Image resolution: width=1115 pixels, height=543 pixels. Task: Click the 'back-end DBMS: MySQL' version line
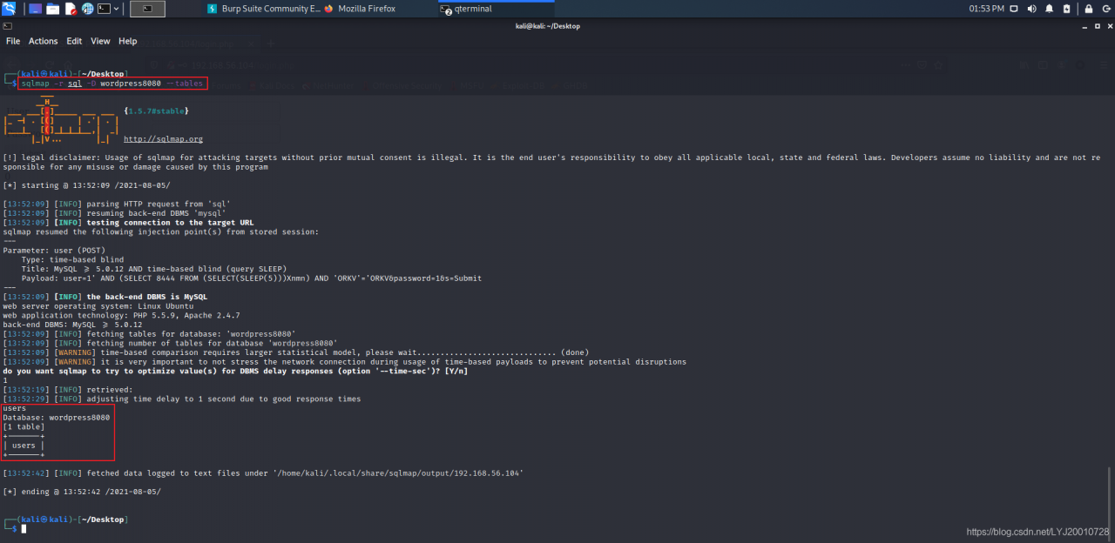click(x=72, y=325)
